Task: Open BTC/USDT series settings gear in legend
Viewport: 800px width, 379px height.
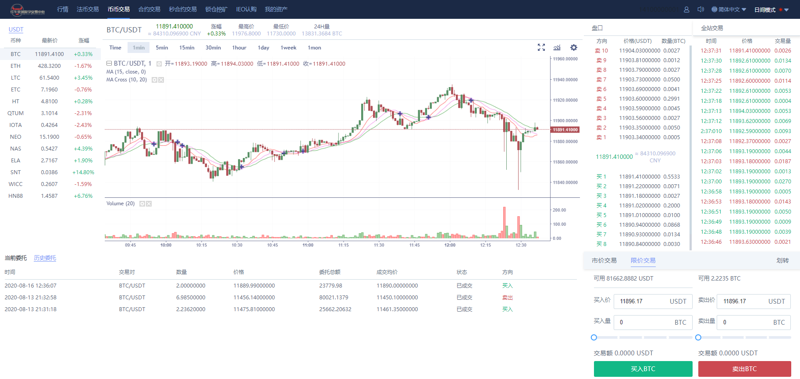Action: [159, 64]
